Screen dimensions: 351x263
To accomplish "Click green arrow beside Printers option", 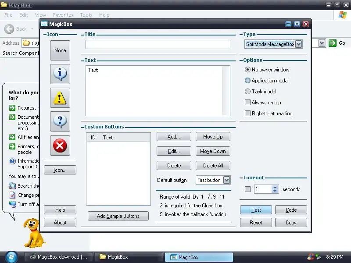I will pyautogui.click(x=12, y=146).
